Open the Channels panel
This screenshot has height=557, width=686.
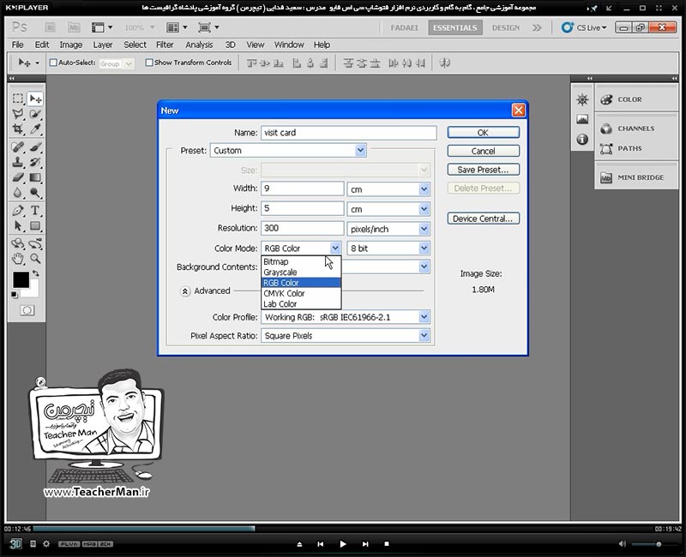click(635, 129)
